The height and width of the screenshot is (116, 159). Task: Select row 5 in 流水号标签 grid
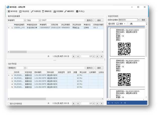click(55, 87)
